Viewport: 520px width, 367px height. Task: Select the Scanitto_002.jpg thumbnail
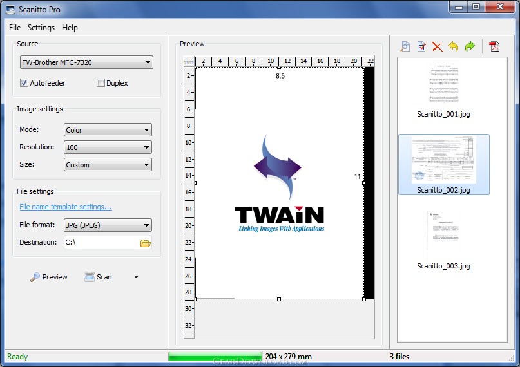(x=444, y=164)
